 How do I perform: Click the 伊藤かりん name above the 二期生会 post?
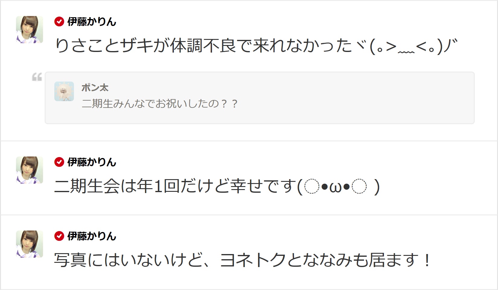coord(92,162)
